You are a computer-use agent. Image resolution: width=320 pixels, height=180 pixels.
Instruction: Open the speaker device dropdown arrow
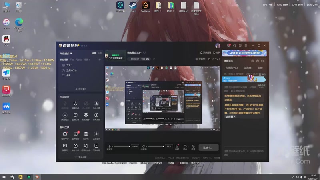tap(146, 146)
